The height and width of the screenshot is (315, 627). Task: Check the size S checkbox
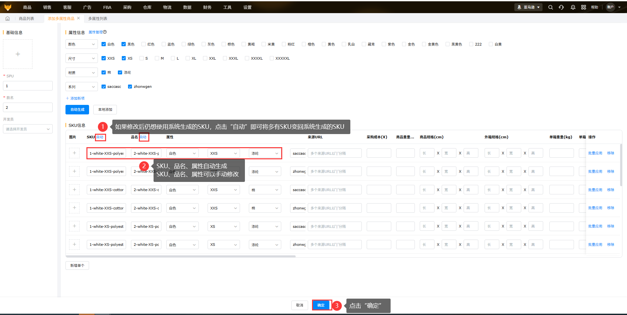tap(142, 58)
